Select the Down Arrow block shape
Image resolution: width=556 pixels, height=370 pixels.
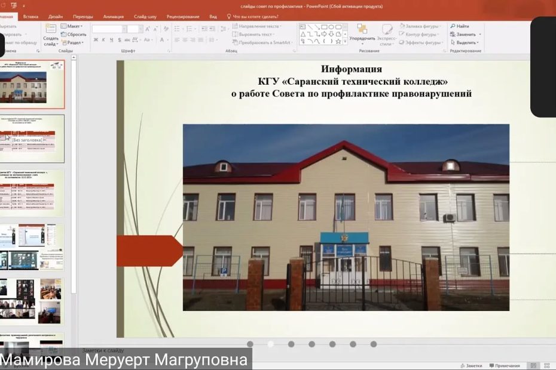pyautogui.click(x=331, y=35)
